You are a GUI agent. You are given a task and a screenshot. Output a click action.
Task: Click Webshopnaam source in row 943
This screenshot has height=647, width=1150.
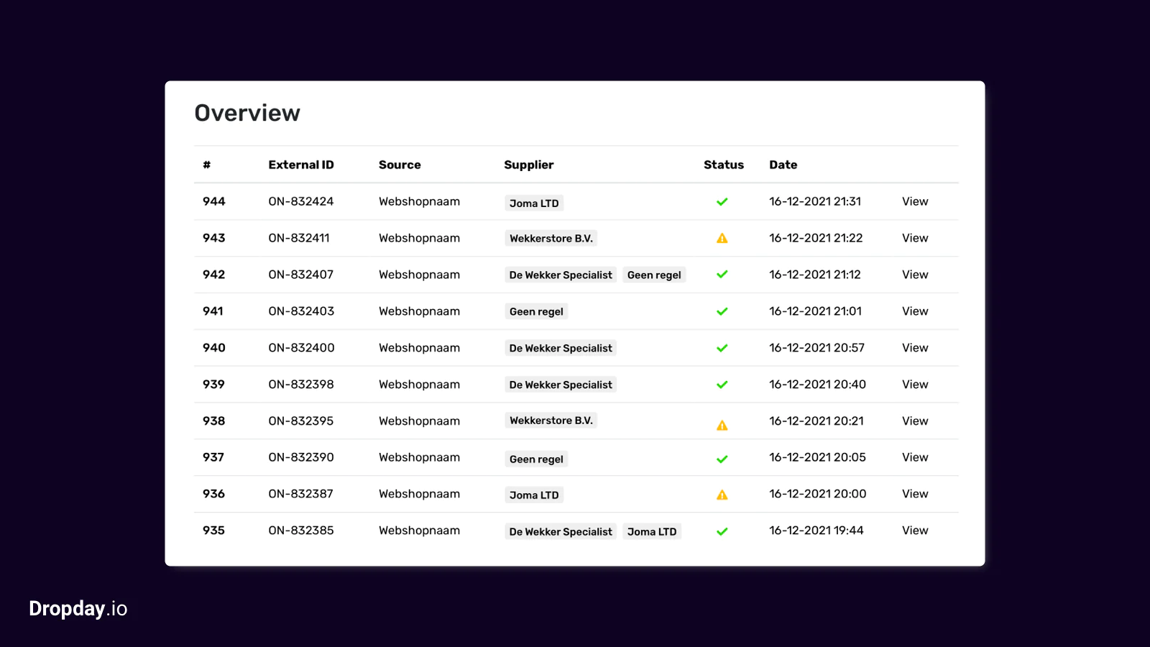(x=419, y=238)
